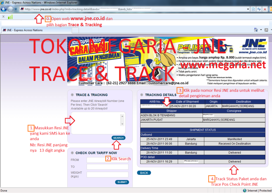
Task: Click the FROM tariff input field
Action: pos(108,160)
